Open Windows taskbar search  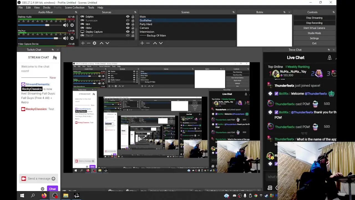[x=33, y=196]
